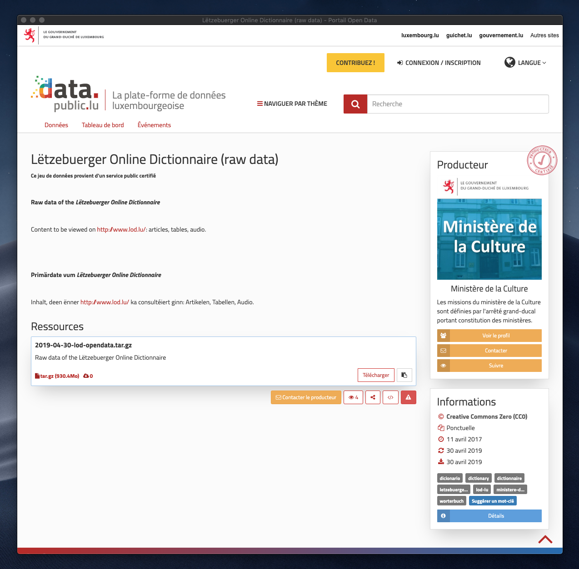The width and height of the screenshot is (579, 569).
Task: Click the hamburger icon beside Naviguer par thème
Action: [260, 104]
